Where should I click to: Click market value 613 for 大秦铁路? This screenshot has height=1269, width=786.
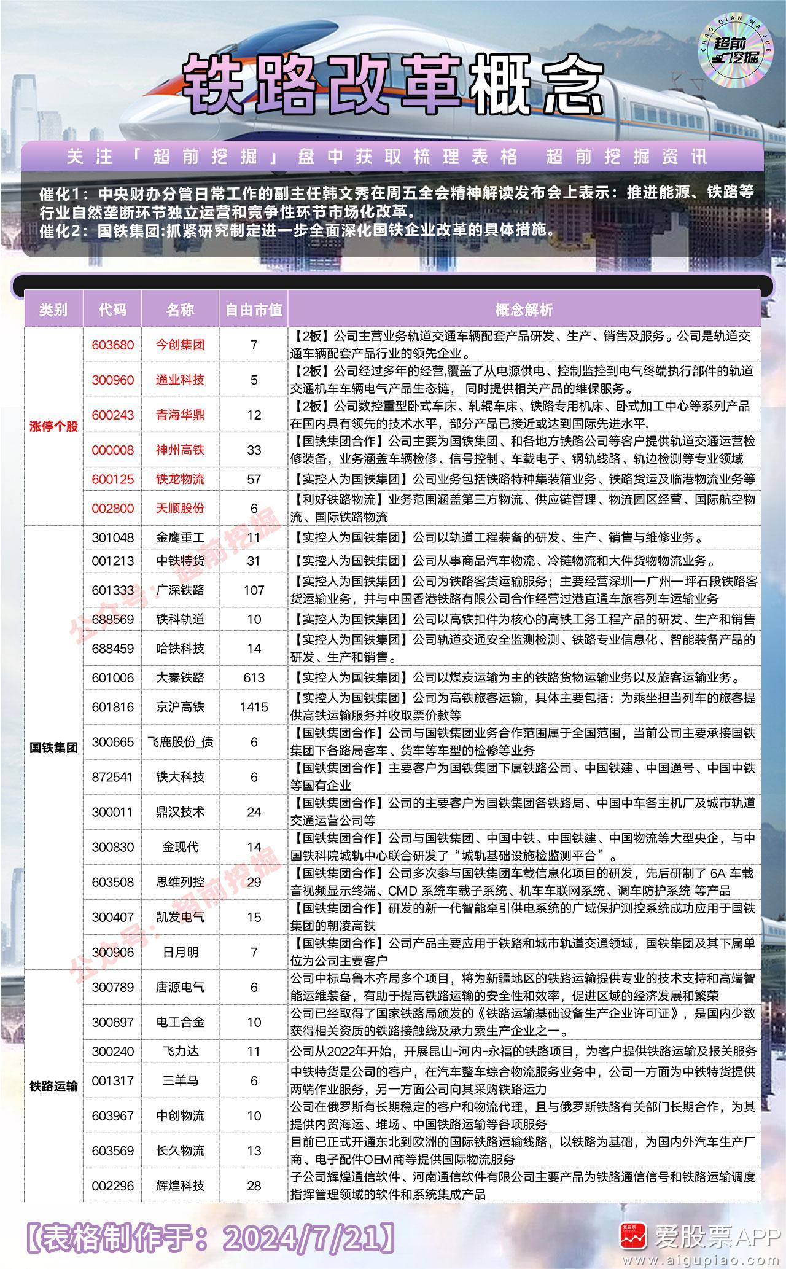pyautogui.click(x=254, y=677)
